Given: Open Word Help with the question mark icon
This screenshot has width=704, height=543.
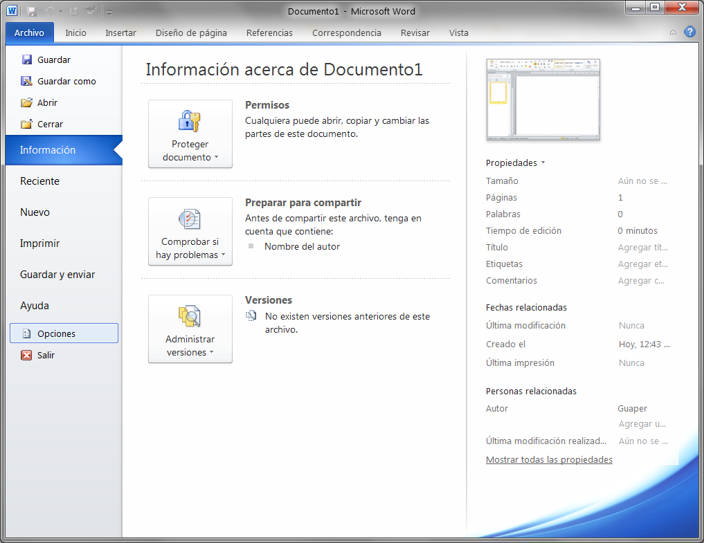Looking at the screenshot, I should click(689, 32).
